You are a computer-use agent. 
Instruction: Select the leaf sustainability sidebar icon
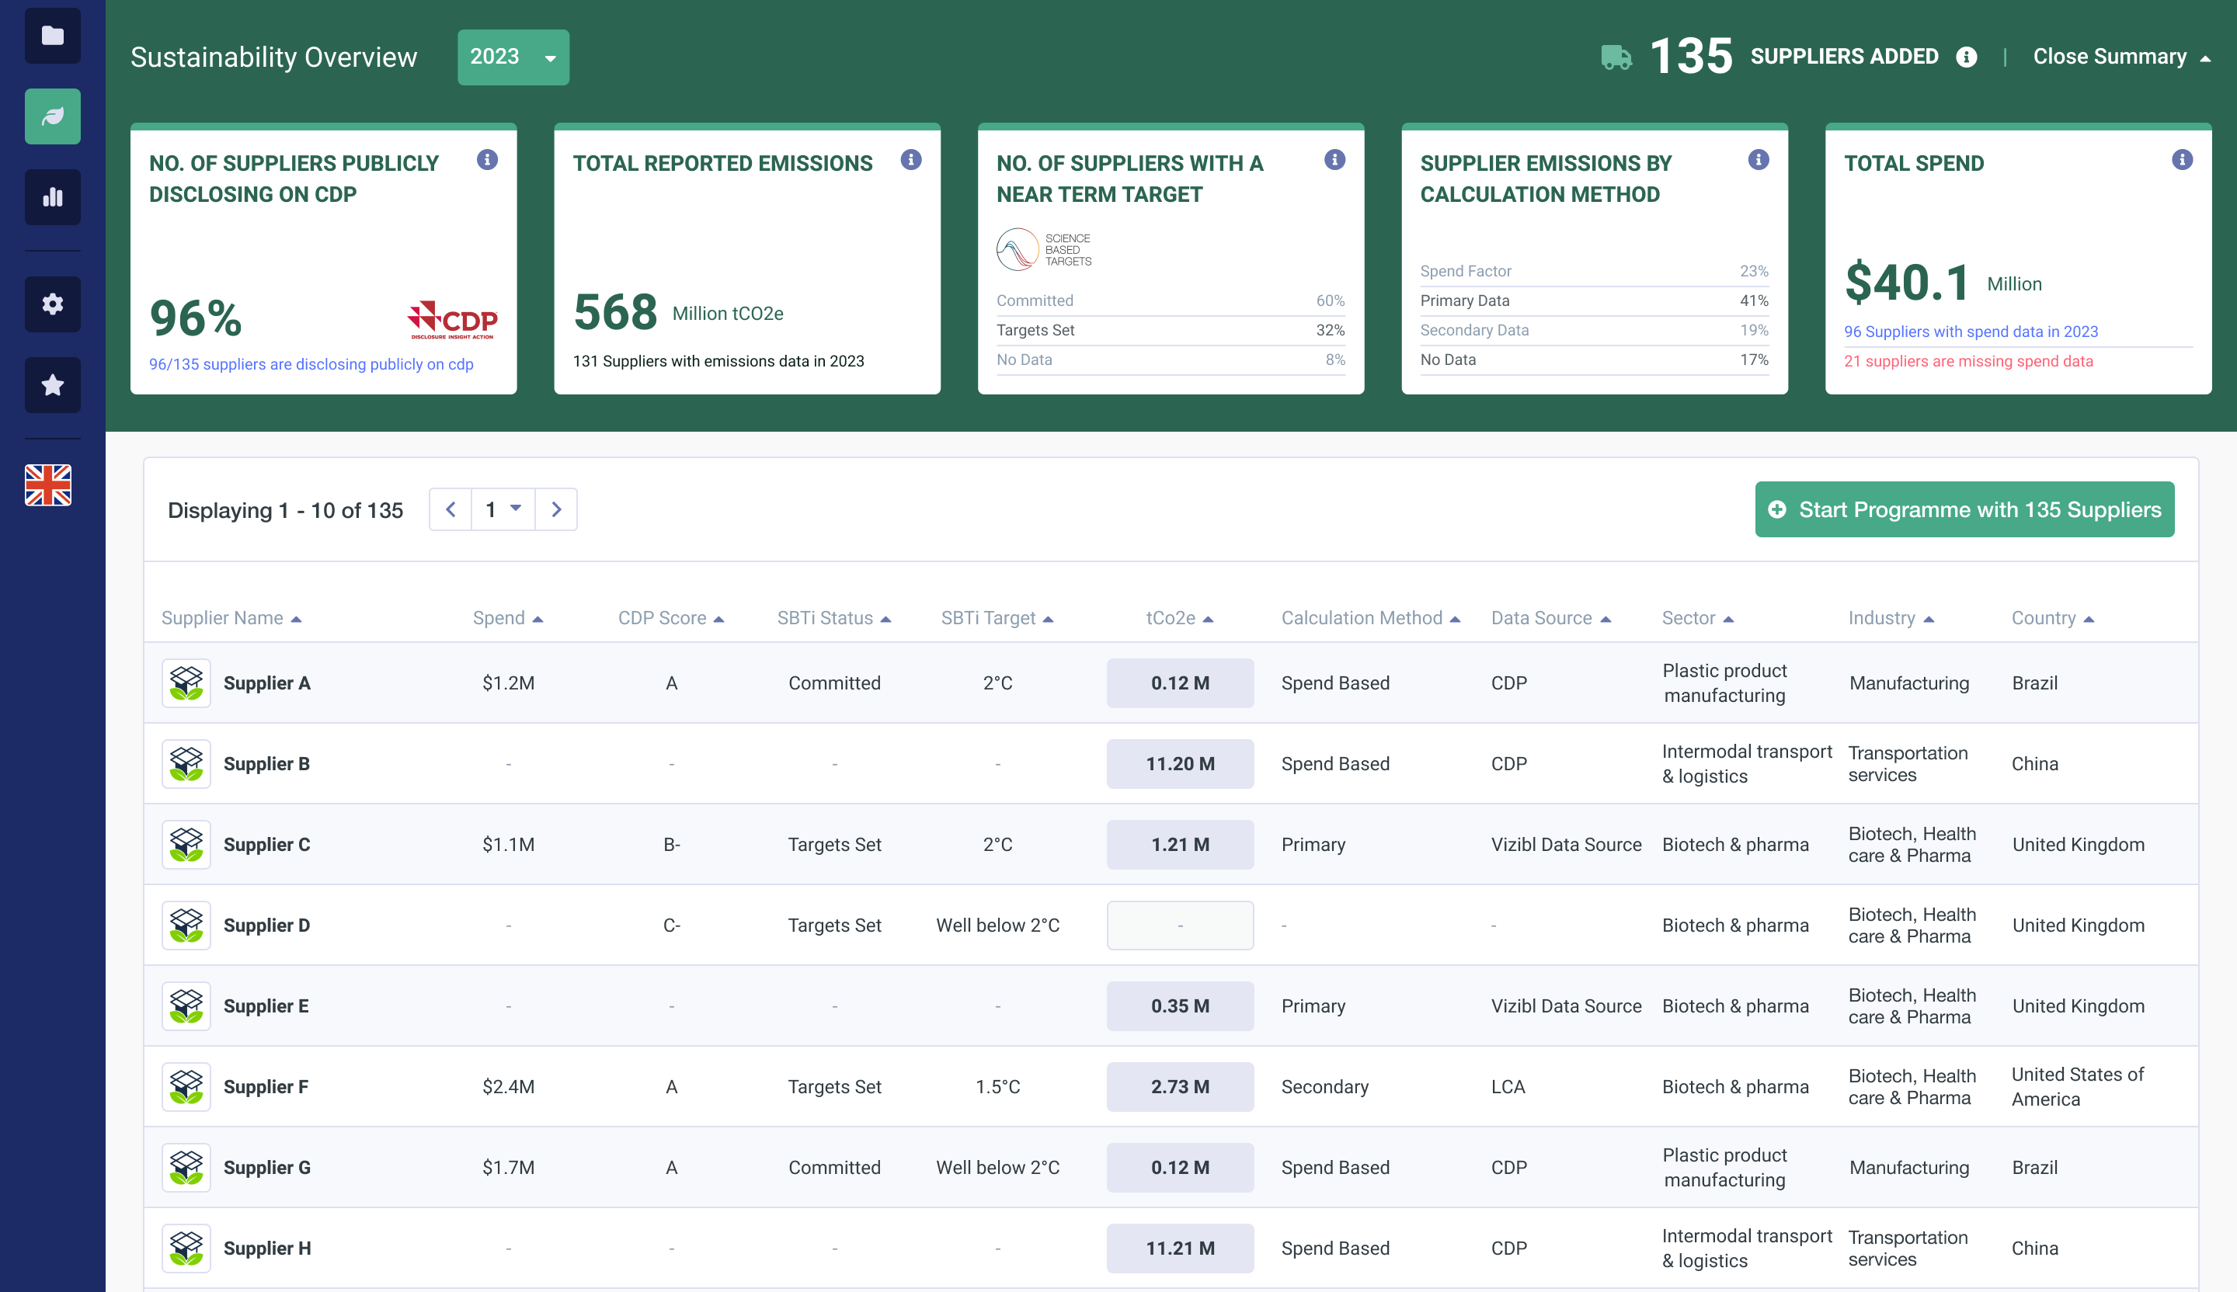coord(52,116)
